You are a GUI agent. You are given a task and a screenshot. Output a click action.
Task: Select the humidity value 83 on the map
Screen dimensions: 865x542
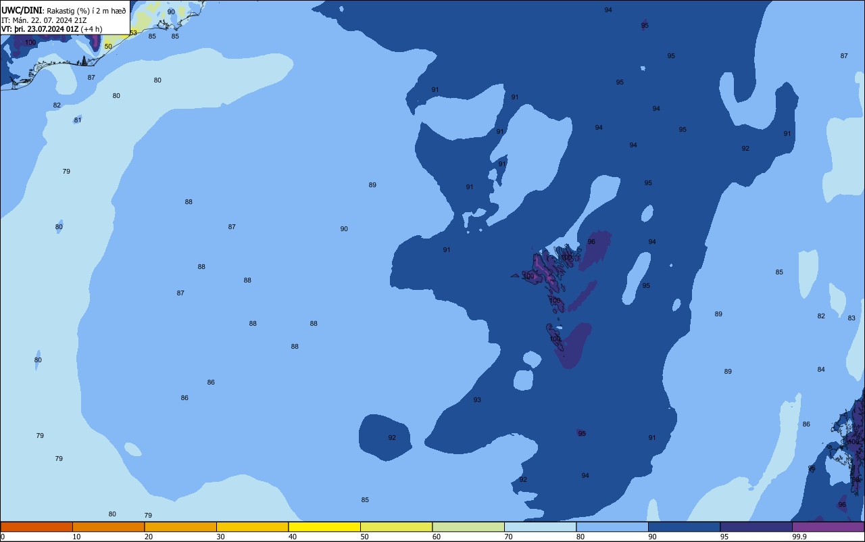point(851,318)
